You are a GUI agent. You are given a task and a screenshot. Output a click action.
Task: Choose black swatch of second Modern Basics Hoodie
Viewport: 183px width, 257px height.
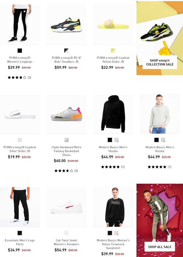pyautogui.click(x=157, y=140)
